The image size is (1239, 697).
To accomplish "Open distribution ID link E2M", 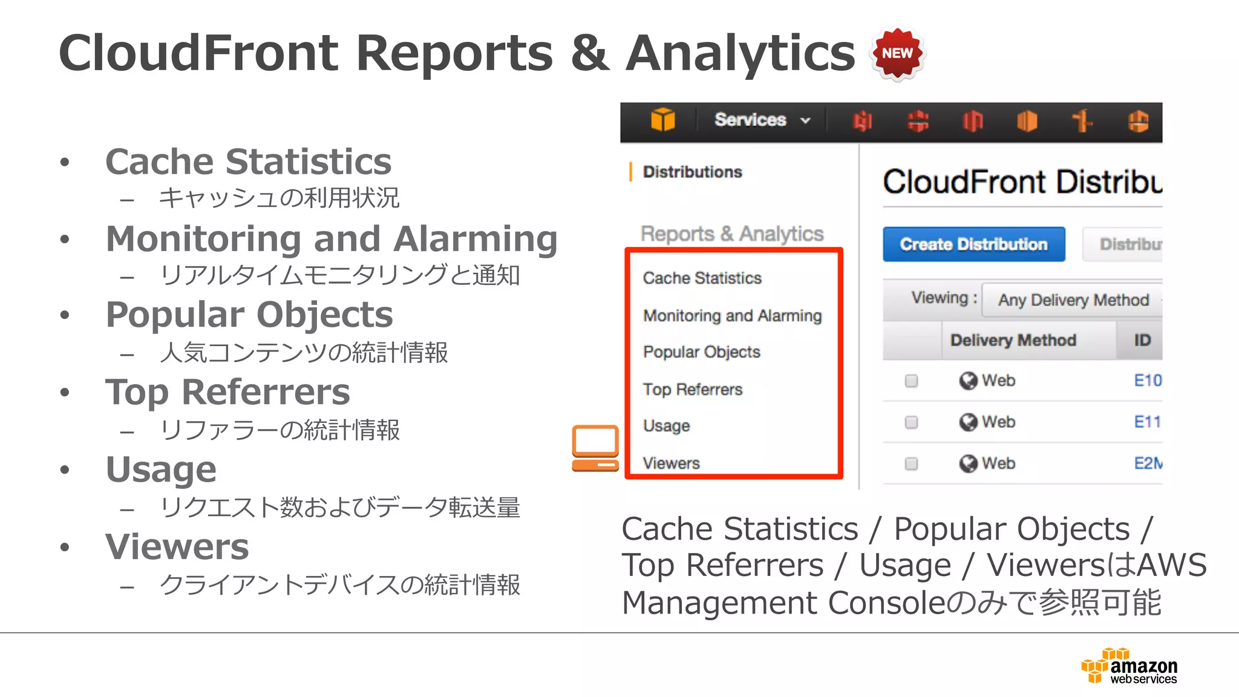I will pos(1148,463).
